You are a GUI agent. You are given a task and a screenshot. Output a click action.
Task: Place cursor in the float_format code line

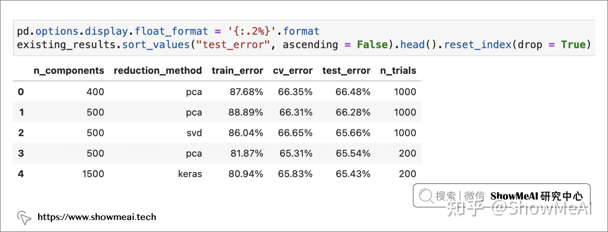click(x=168, y=31)
